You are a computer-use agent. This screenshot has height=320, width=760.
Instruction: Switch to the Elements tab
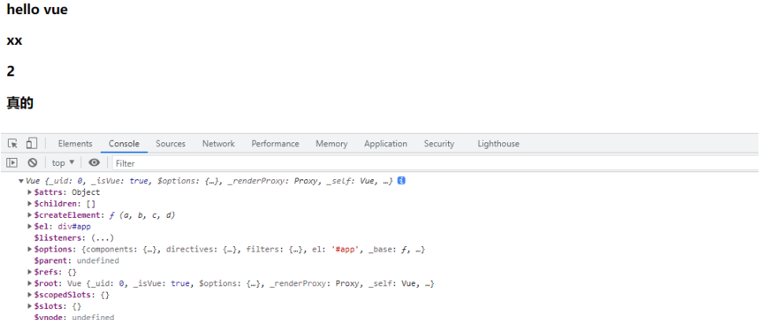(75, 144)
